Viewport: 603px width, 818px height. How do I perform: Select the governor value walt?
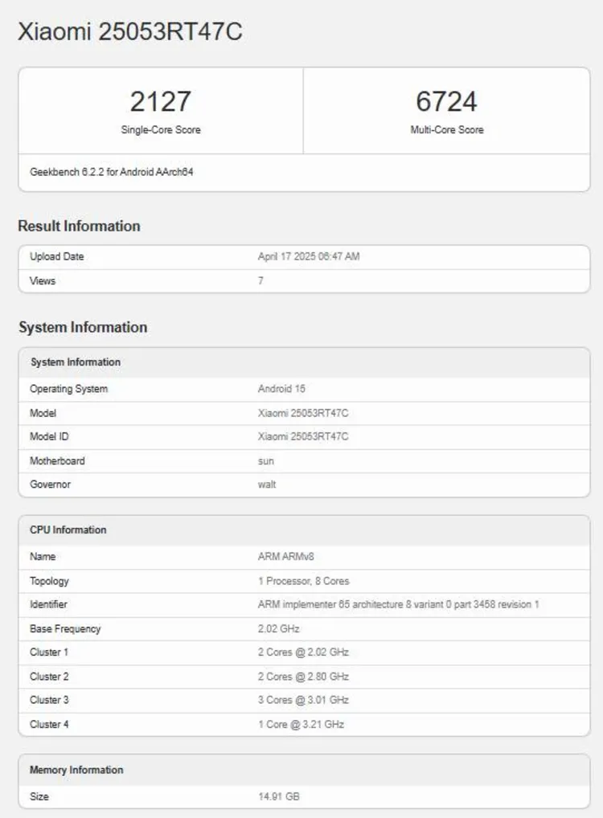(x=267, y=485)
